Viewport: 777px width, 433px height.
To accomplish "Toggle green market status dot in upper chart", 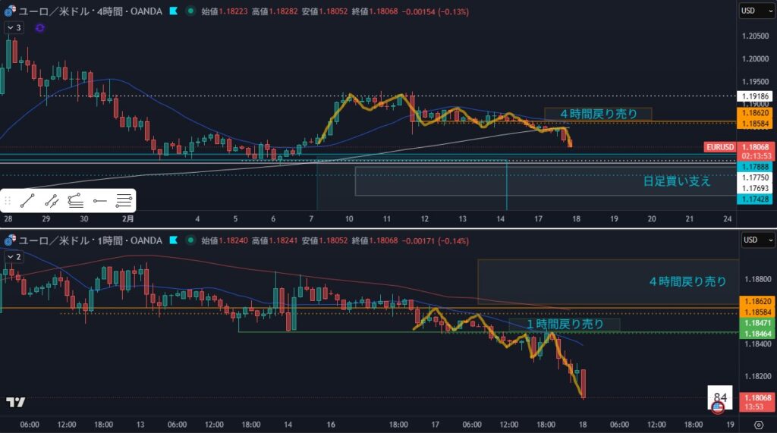I will pos(190,11).
